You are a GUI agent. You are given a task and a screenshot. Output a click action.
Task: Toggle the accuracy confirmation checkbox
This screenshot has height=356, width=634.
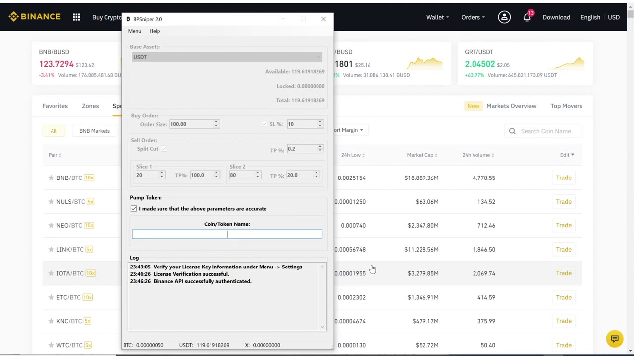pos(134,209)
